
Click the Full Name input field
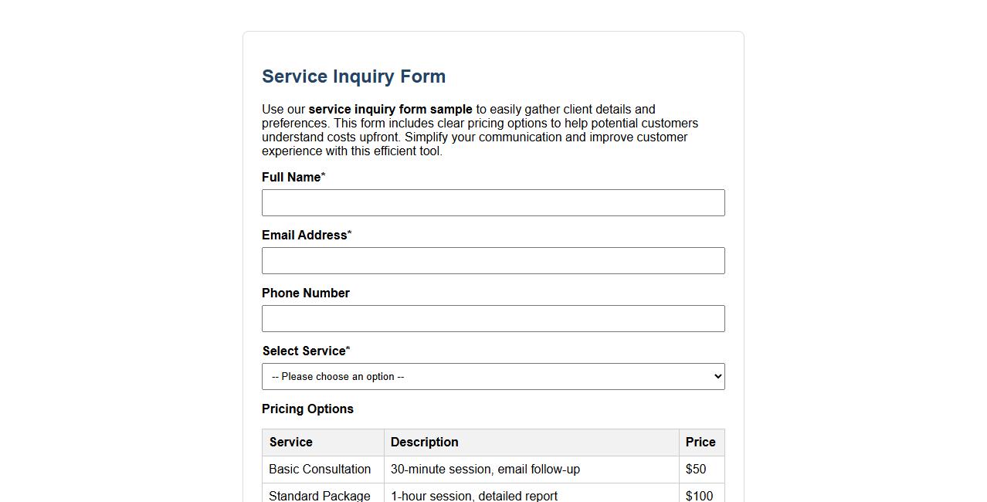[x=493, y=202]
